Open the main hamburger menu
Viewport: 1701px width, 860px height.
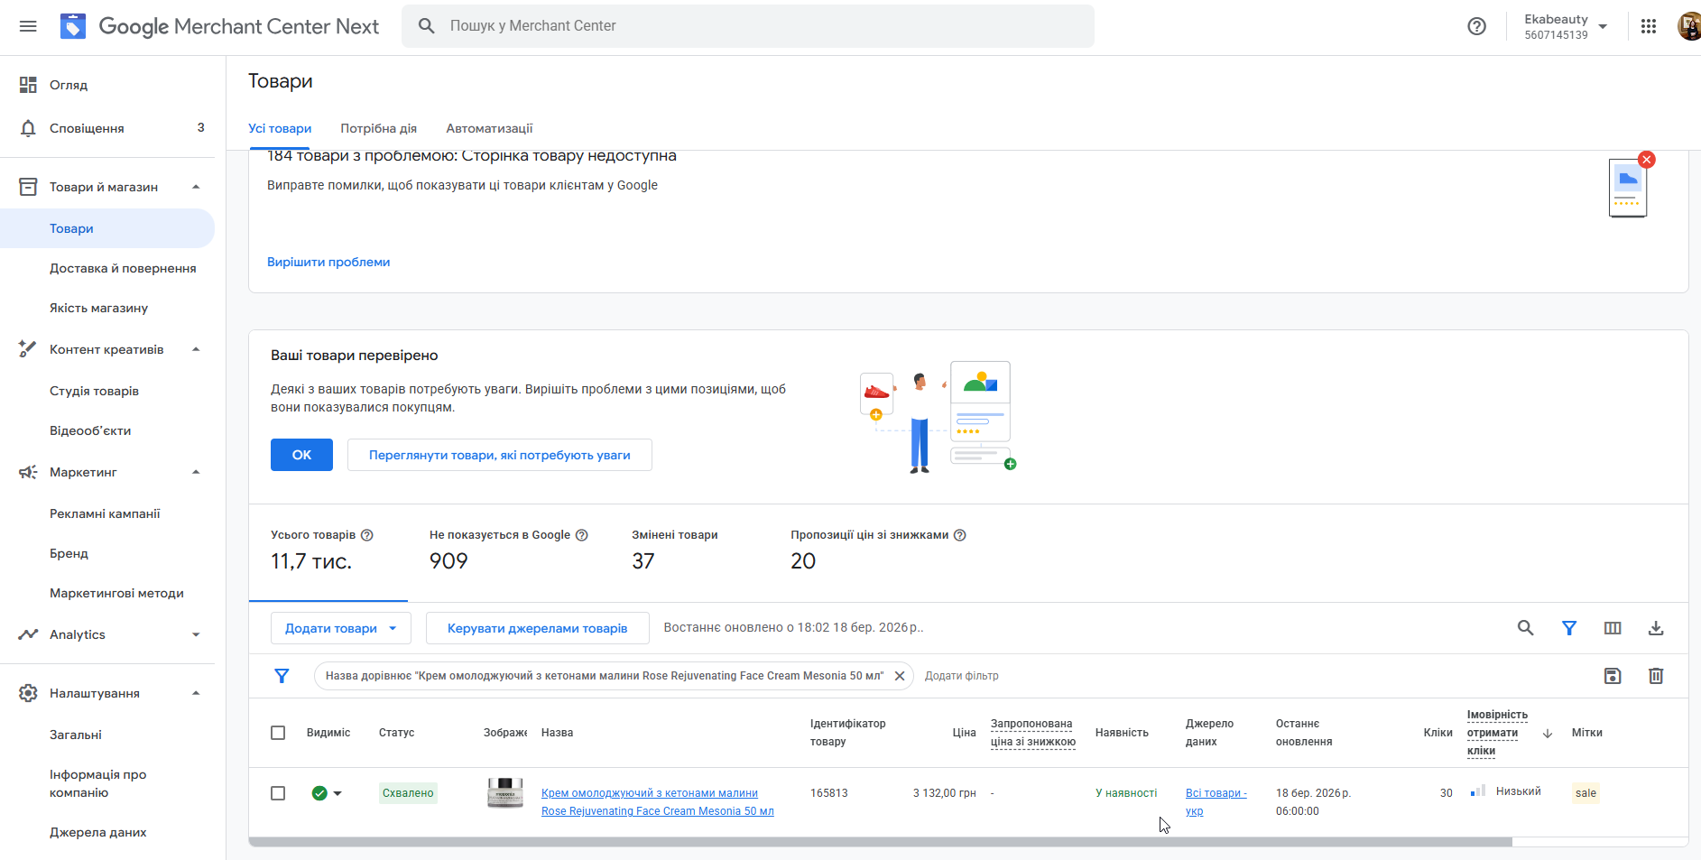[28, 26]
